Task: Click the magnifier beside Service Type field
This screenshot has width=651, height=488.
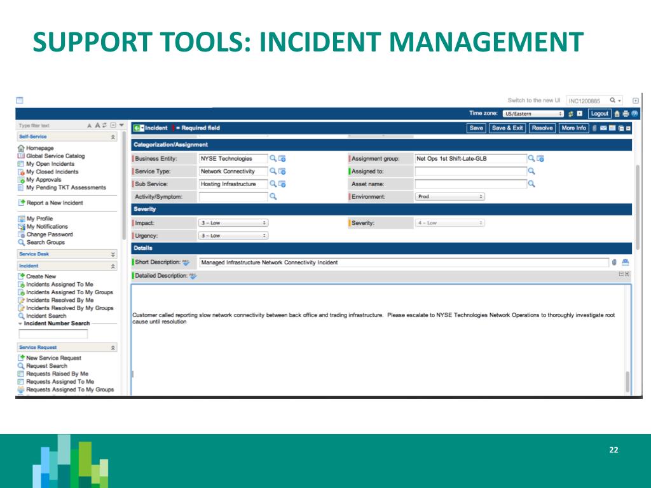Action: coord(273,171)
